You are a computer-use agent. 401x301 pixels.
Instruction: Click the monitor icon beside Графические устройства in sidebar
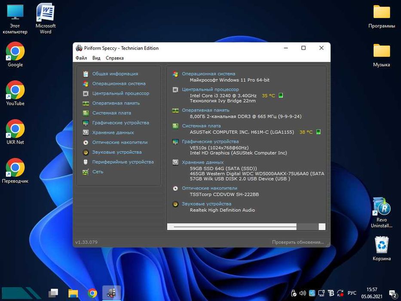tap(86, 123)
